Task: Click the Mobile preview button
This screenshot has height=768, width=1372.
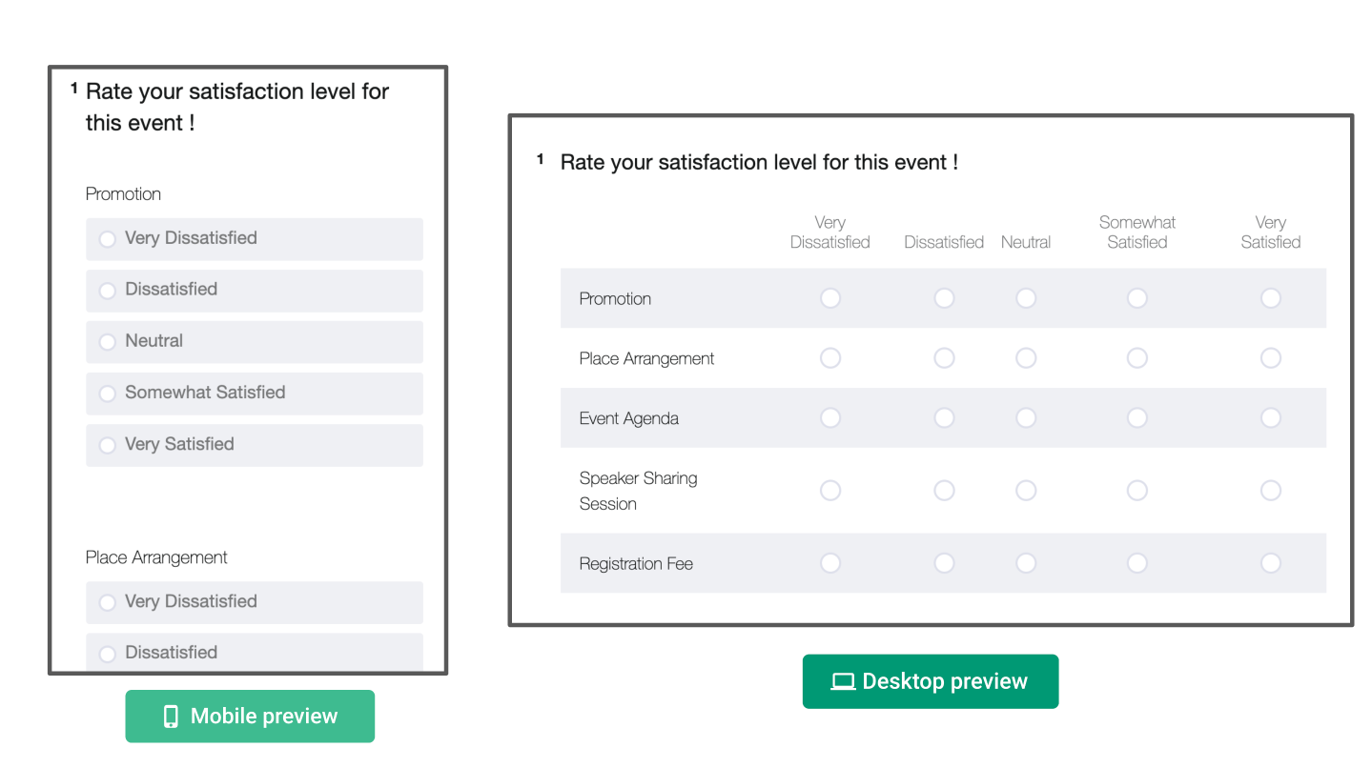Action: [x=250, y=716]
